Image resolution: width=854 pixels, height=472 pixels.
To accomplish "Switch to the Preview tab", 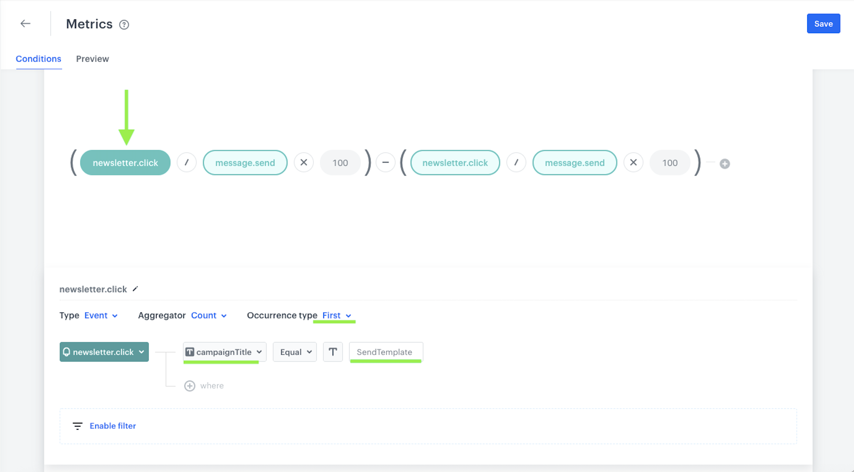I will [x=92, y=59].
